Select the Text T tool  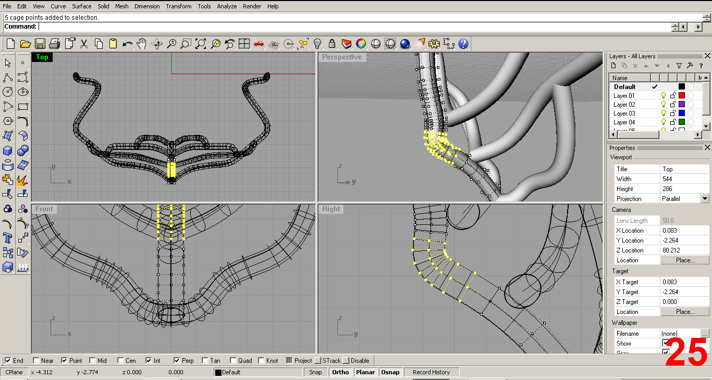click(x=8, y=238)
